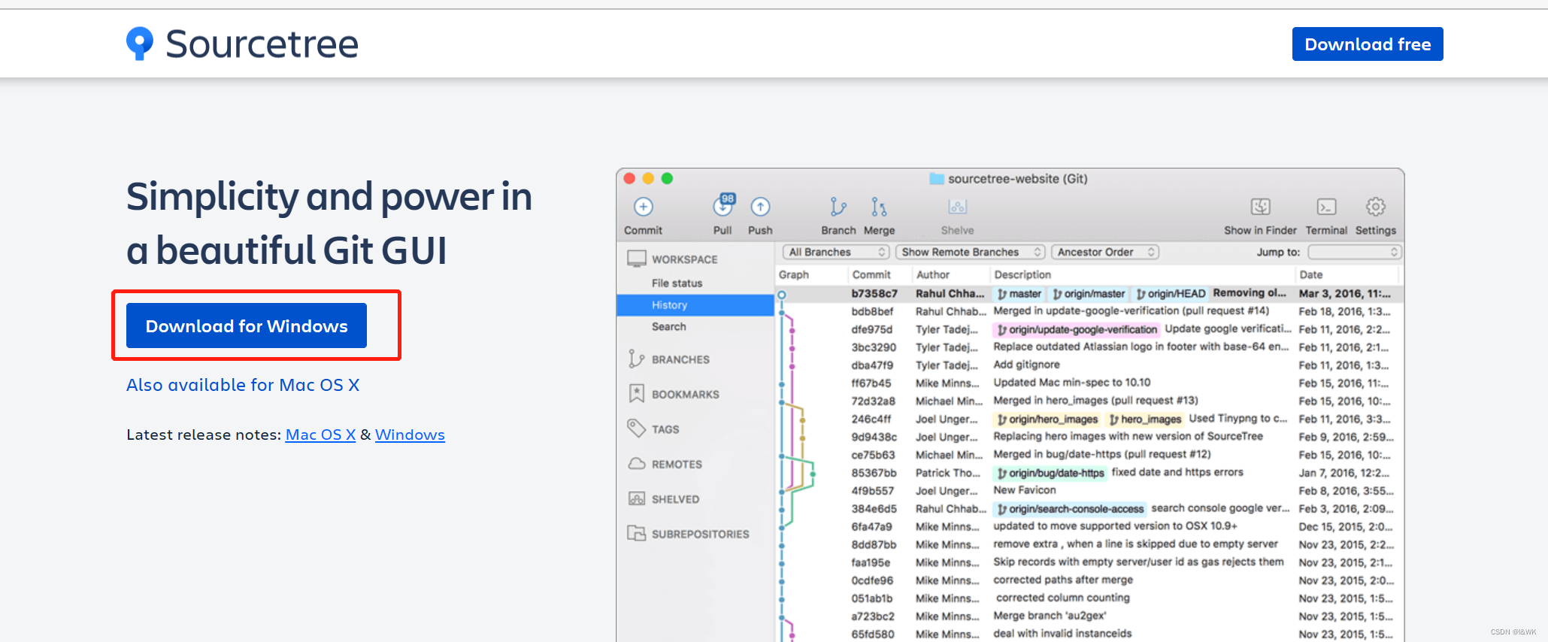Click the Date column header
Image resolution: width=1548 pixels, height=642 pixels.
1311,274
